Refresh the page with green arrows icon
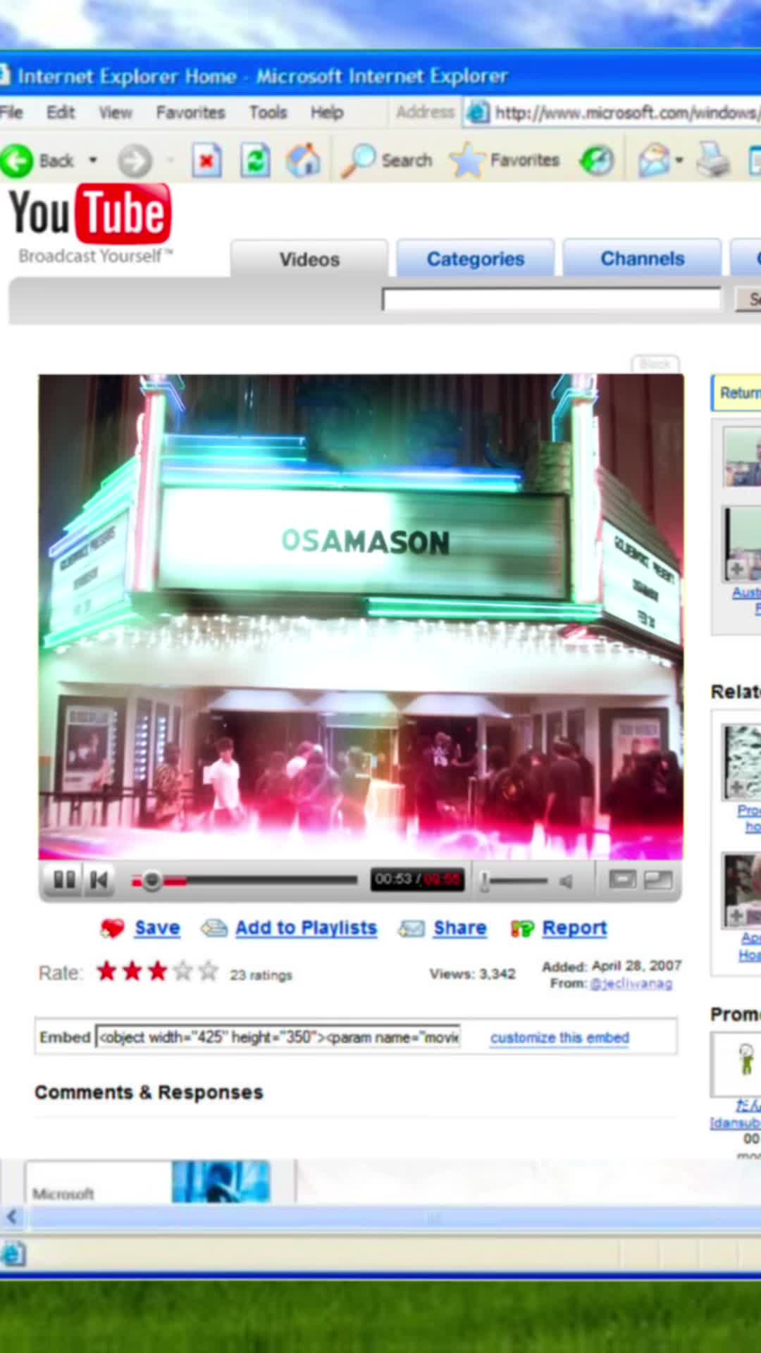 [x=255, y=161]
